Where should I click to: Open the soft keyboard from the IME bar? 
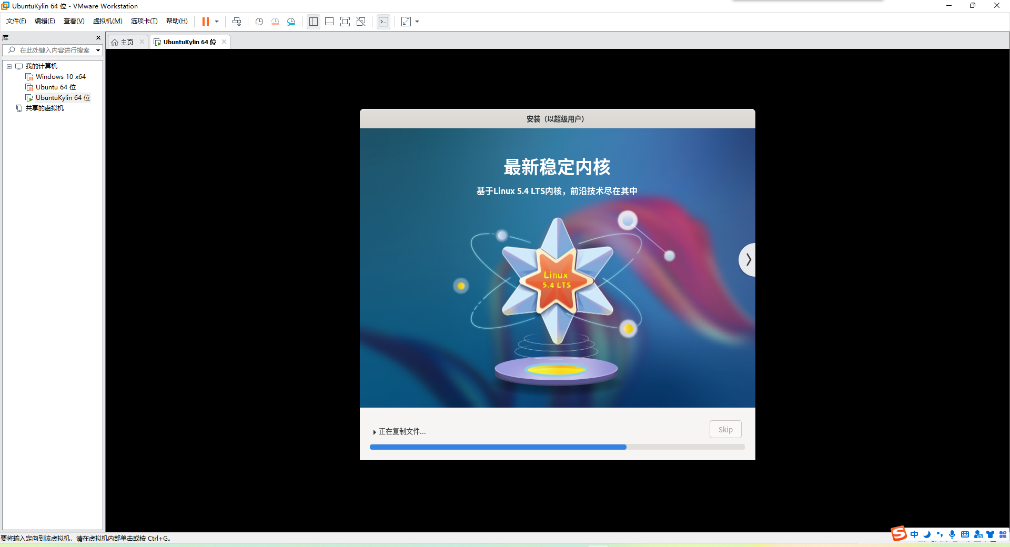tap(965, 534)
